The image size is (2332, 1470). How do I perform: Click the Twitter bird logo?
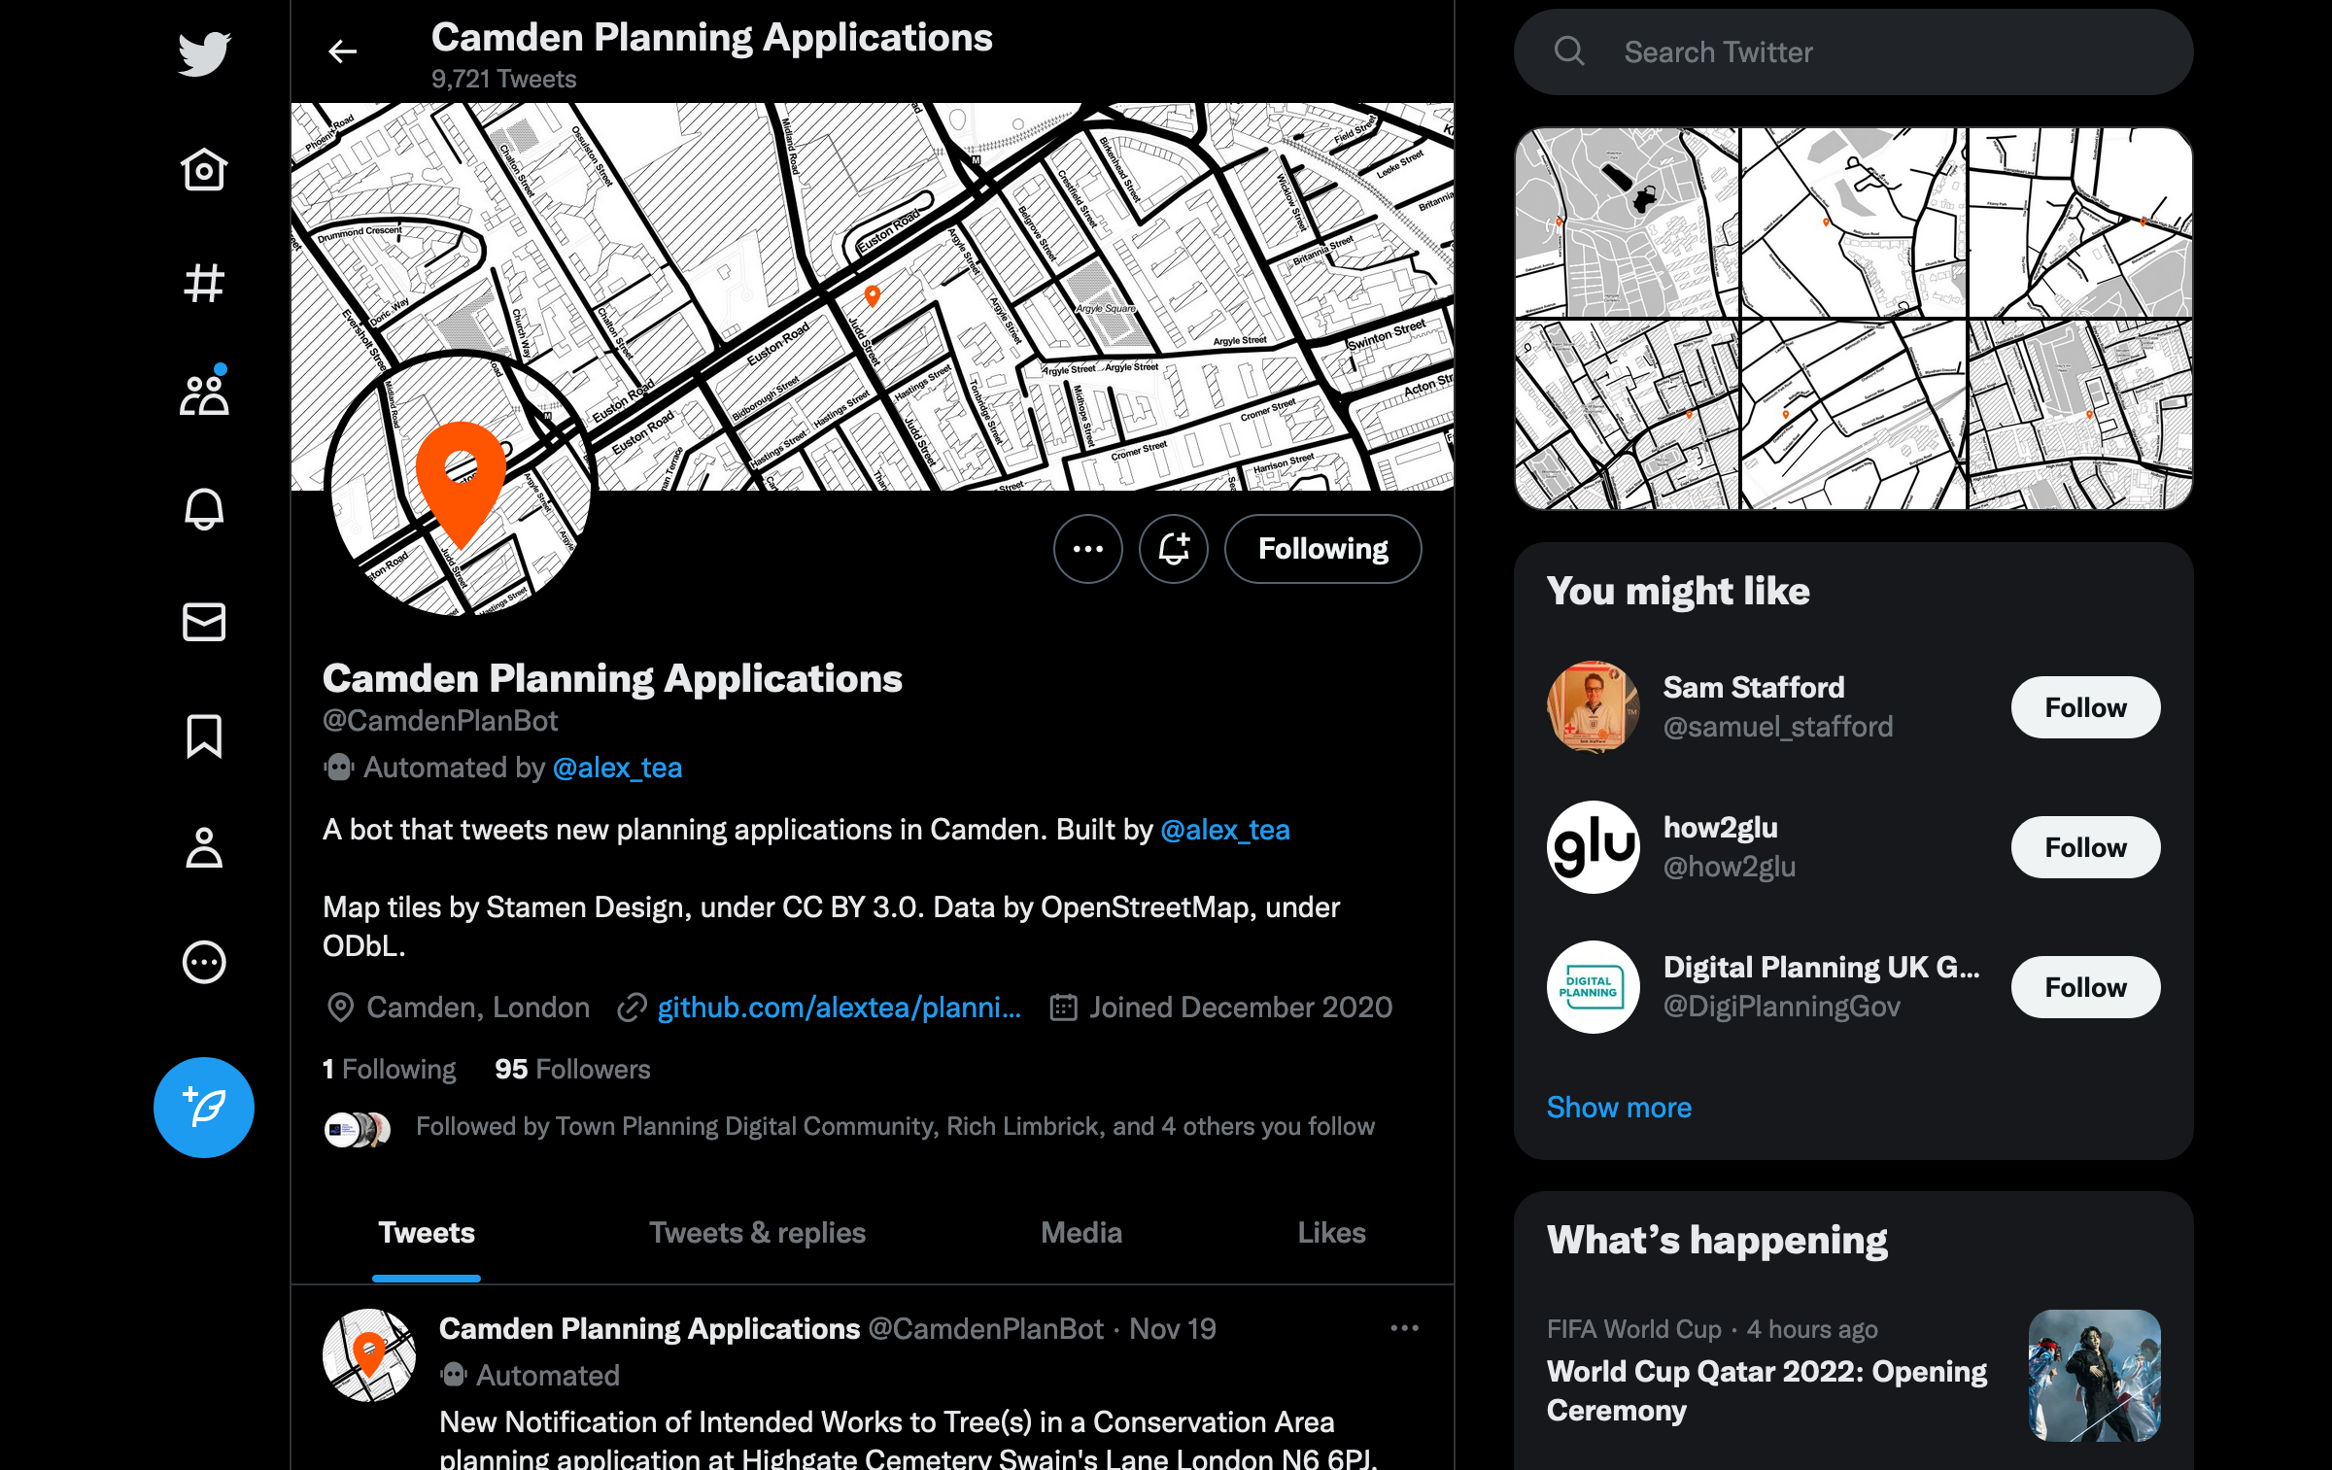(x=204, y=53)
